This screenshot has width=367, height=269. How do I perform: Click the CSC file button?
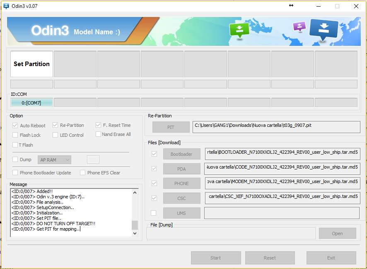point(181,198)
